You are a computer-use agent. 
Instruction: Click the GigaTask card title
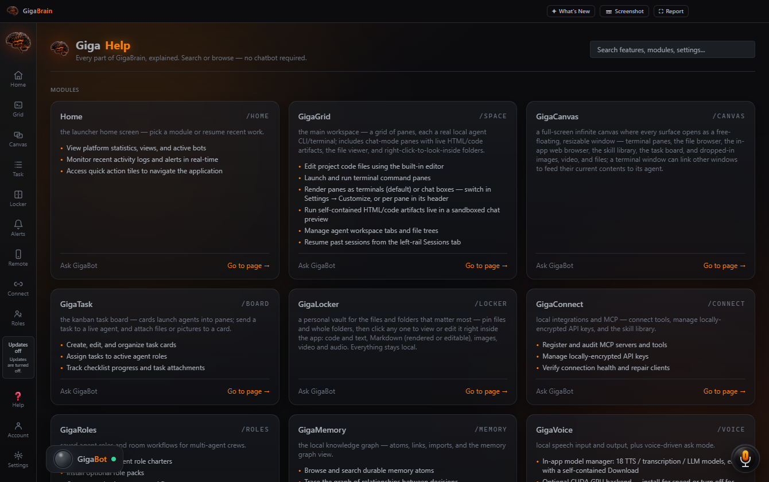click(76, 304)
